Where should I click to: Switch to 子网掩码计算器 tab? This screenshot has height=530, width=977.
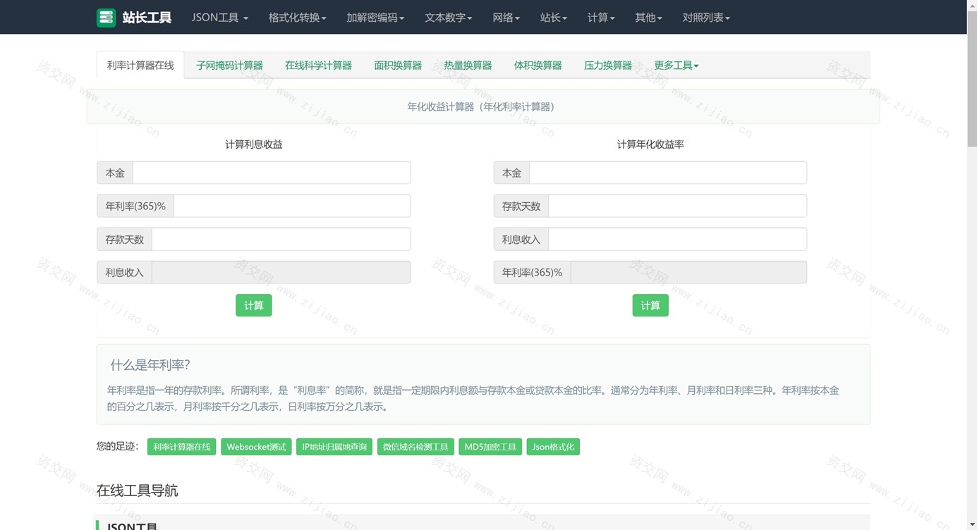(229, 66)
